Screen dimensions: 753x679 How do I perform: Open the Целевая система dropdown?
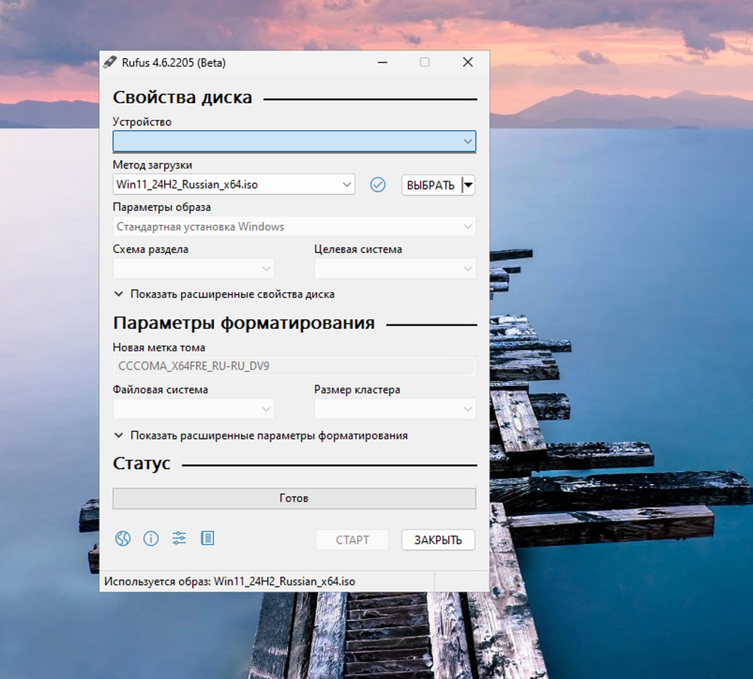click(x=395, y=269)
